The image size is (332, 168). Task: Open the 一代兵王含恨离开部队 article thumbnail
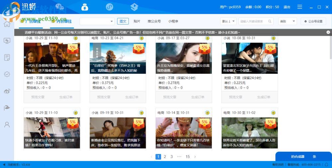[x=52, y=58]
